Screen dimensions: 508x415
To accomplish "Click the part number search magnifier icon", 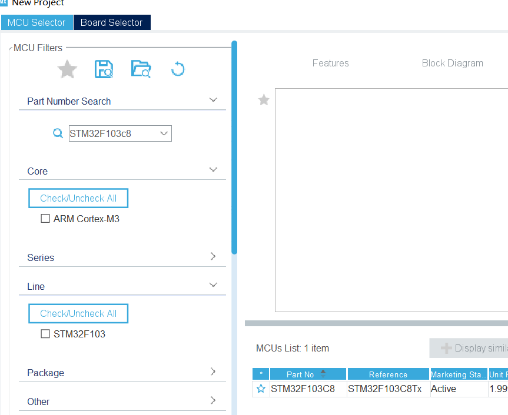I will [x=58, y=133].
